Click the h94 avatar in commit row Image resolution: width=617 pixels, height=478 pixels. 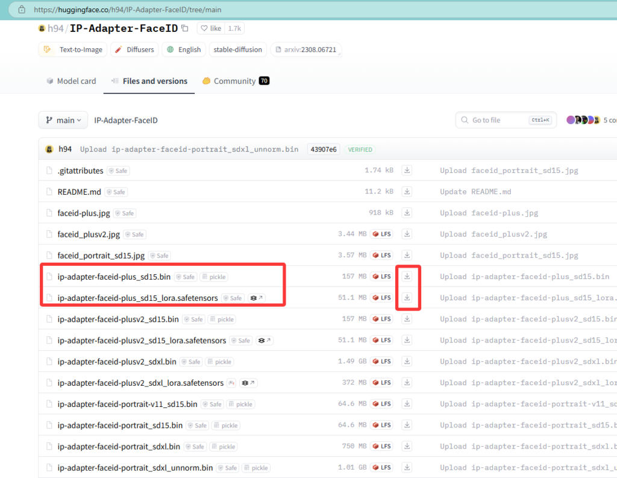[49, 149]
